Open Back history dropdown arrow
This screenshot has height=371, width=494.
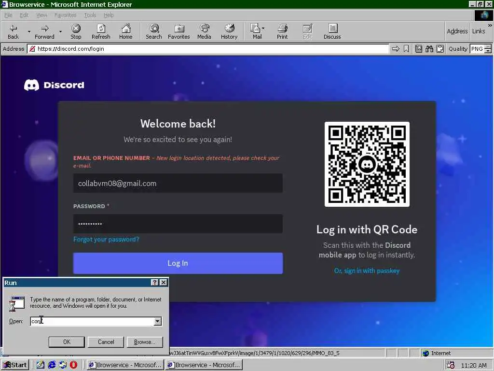point(29,31)
